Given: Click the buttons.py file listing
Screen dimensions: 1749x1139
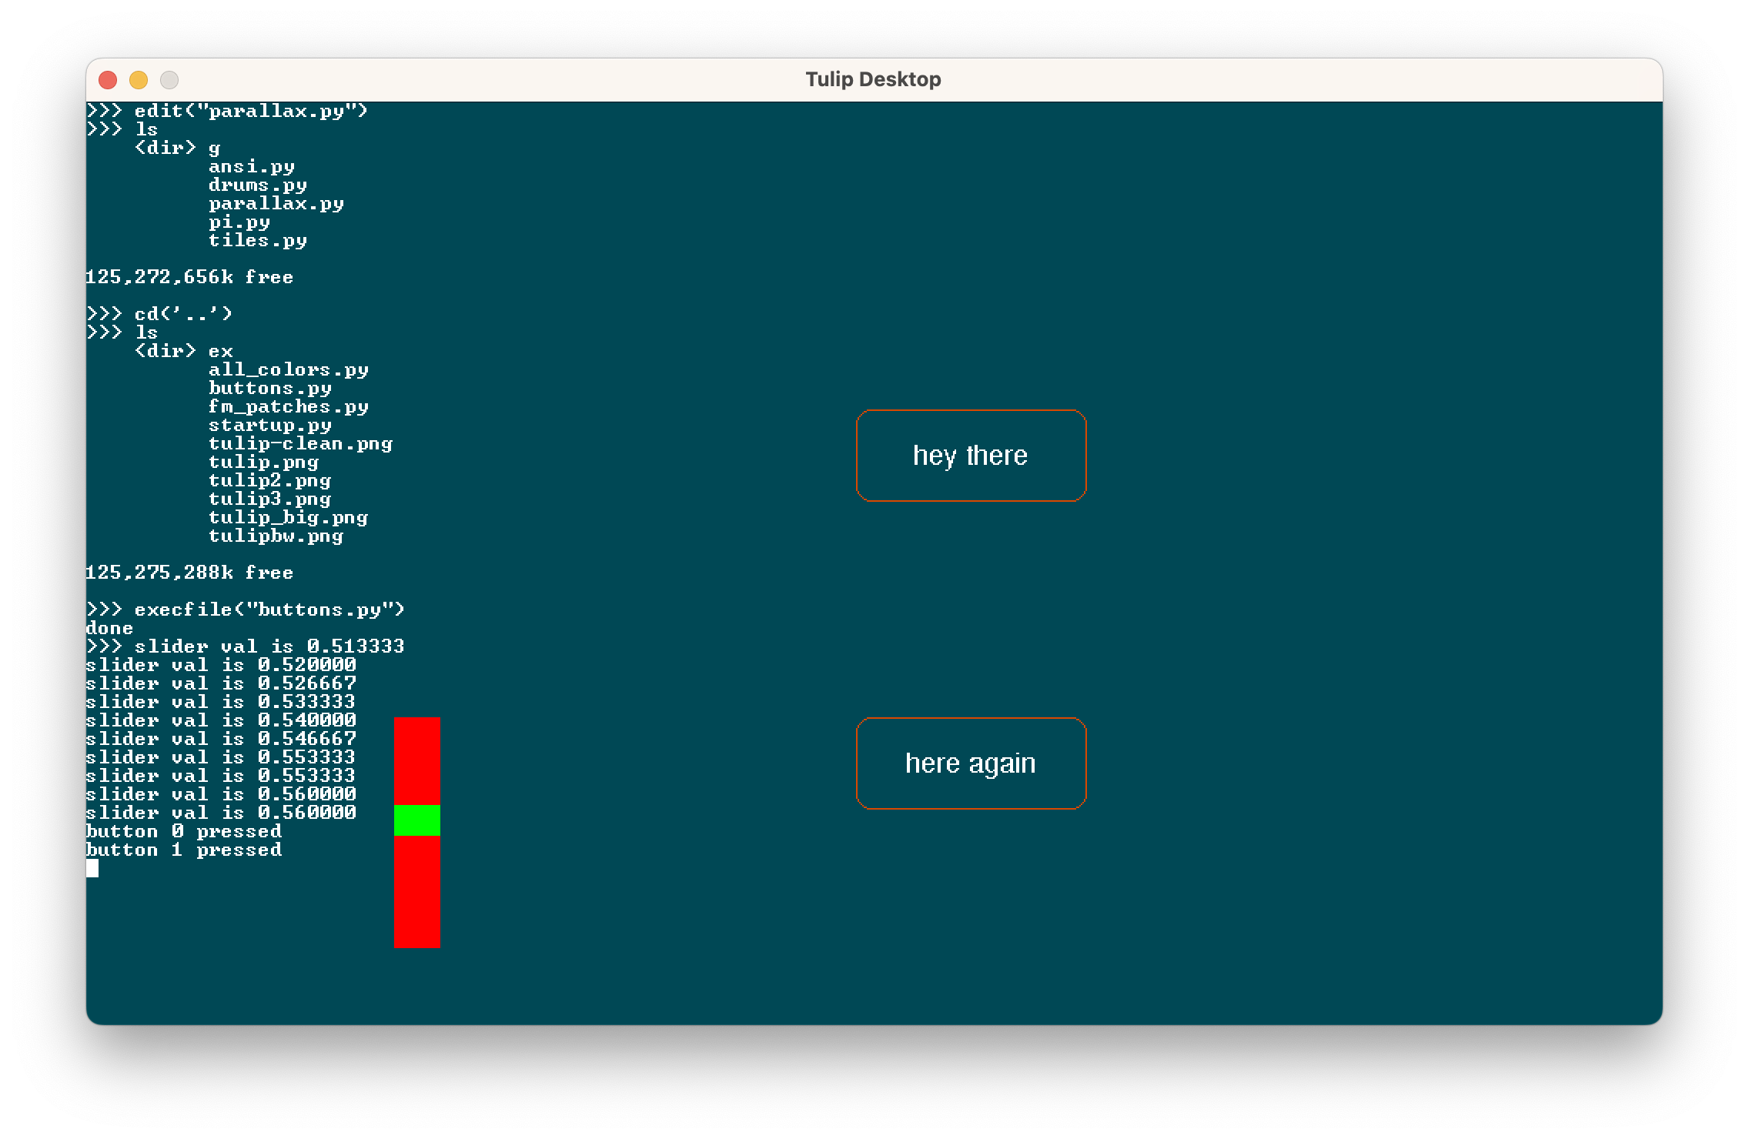Looking at the screenshot, I should click(x=269, y=388).
